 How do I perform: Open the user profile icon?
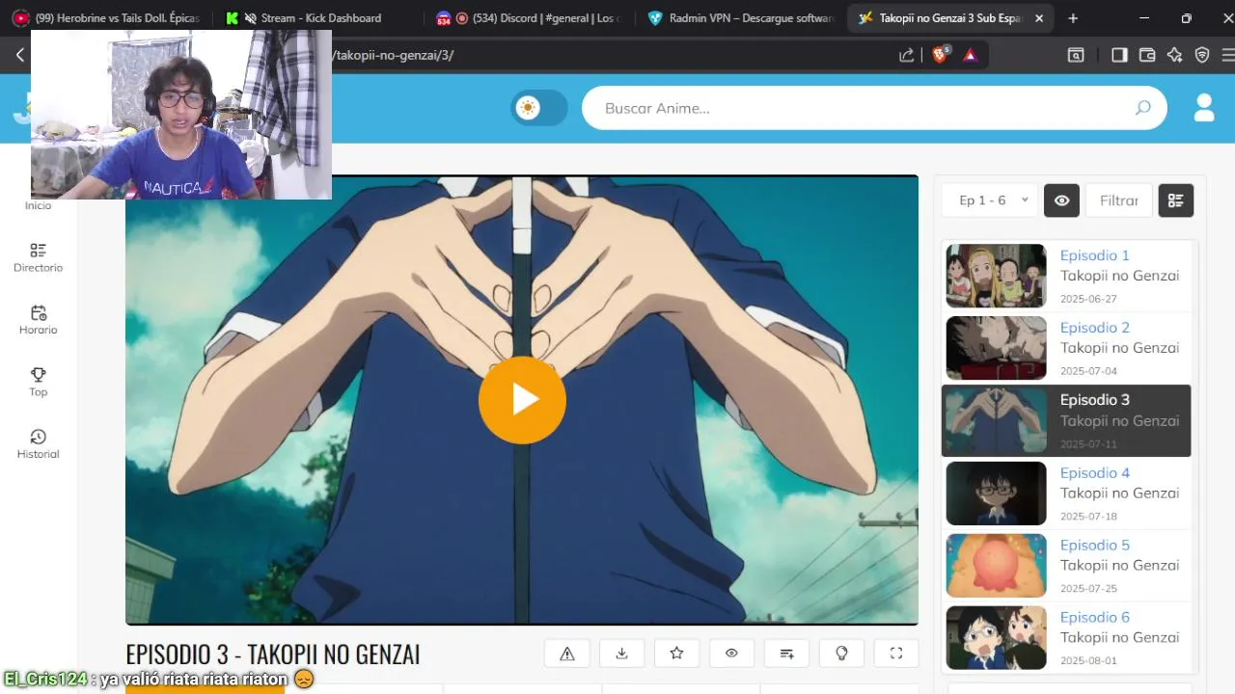[x=1204, y=107]
